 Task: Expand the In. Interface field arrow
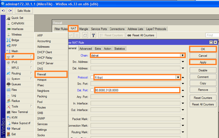[x=183, y=103]
